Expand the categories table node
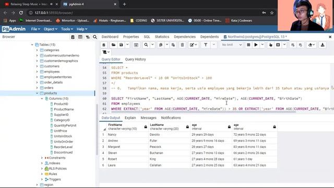 37,50
